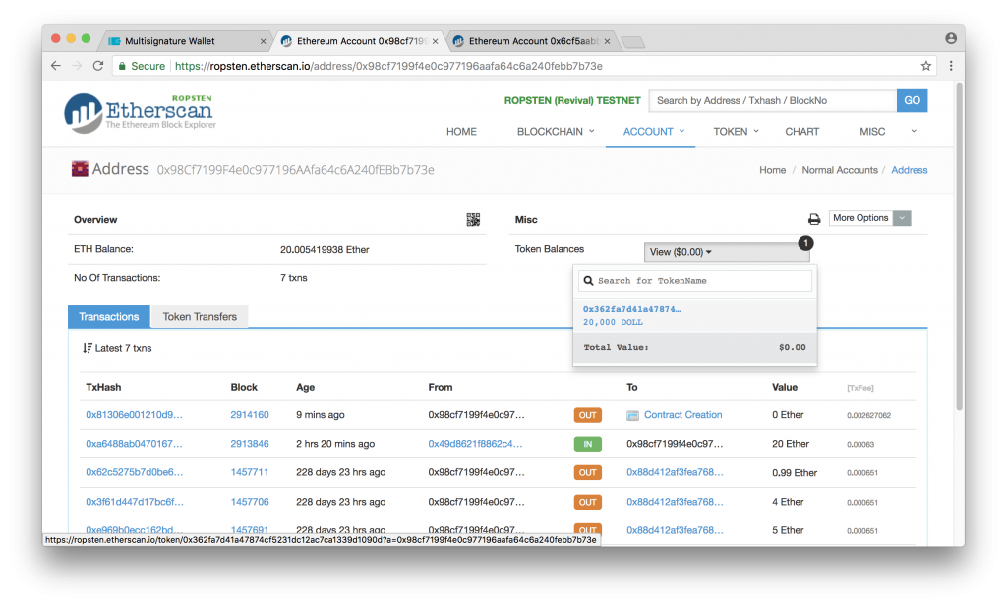Expand the ACCOUNT menu

point(654,131)
